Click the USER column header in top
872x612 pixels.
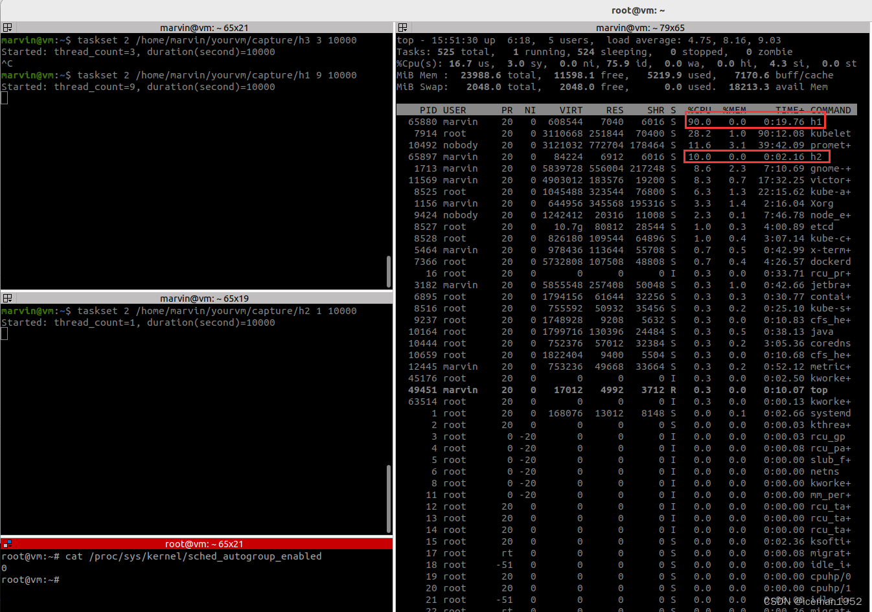pyautogui.click(x=455, y=110)
